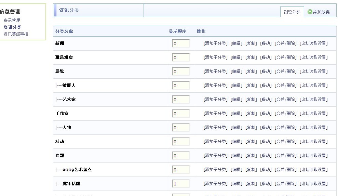Switch to the 浏览分类 tab
The height and width of the screenshot is (196, 338).
292,12
